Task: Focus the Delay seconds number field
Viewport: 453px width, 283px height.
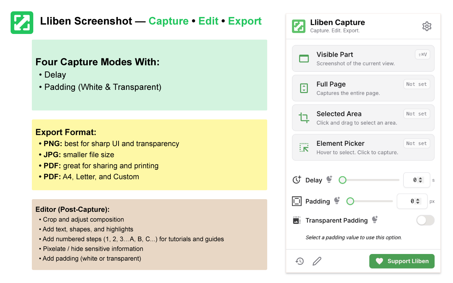Action: (417, 180)
